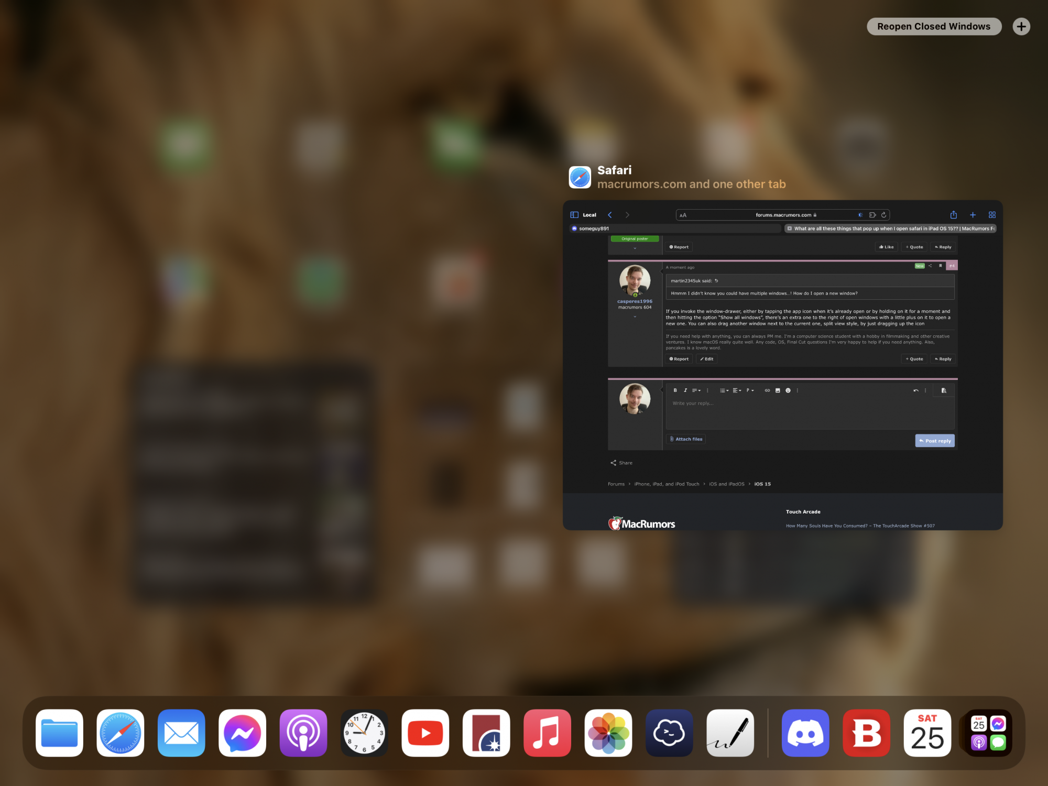This screenshot has height=786, width=1048.
Task: Open the Photos app icon
Action: 608,733
